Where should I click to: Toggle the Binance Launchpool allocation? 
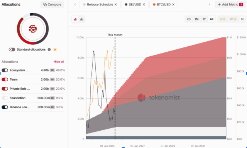(5, 107)
